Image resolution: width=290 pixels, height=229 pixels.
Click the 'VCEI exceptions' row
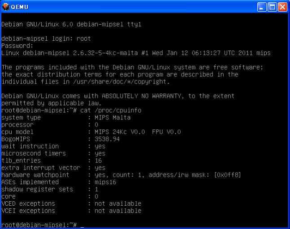71,211
